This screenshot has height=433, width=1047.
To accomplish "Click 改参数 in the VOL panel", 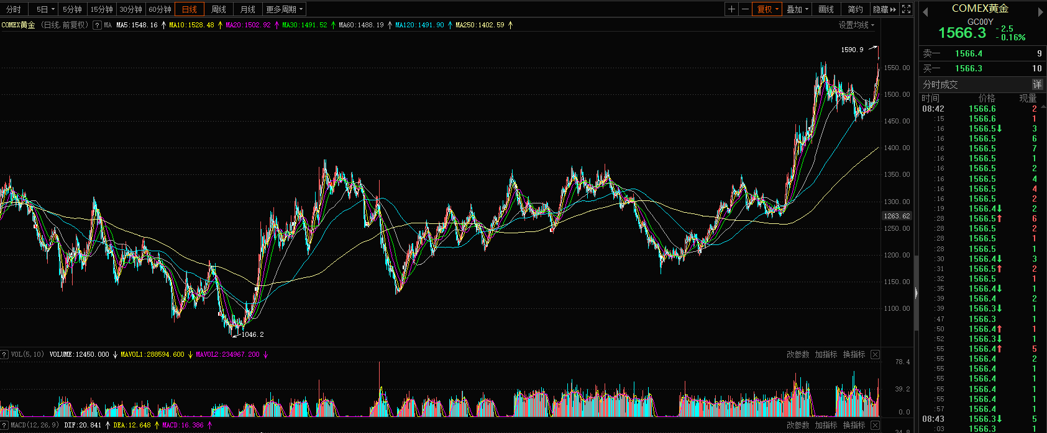I will click(x=798, y=355).
